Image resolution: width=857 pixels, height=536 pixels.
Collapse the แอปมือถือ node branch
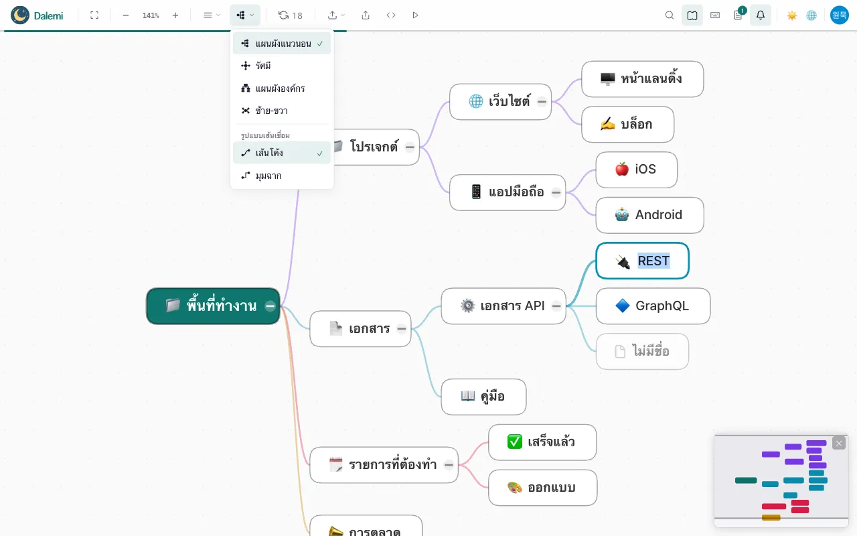[556, 192]
